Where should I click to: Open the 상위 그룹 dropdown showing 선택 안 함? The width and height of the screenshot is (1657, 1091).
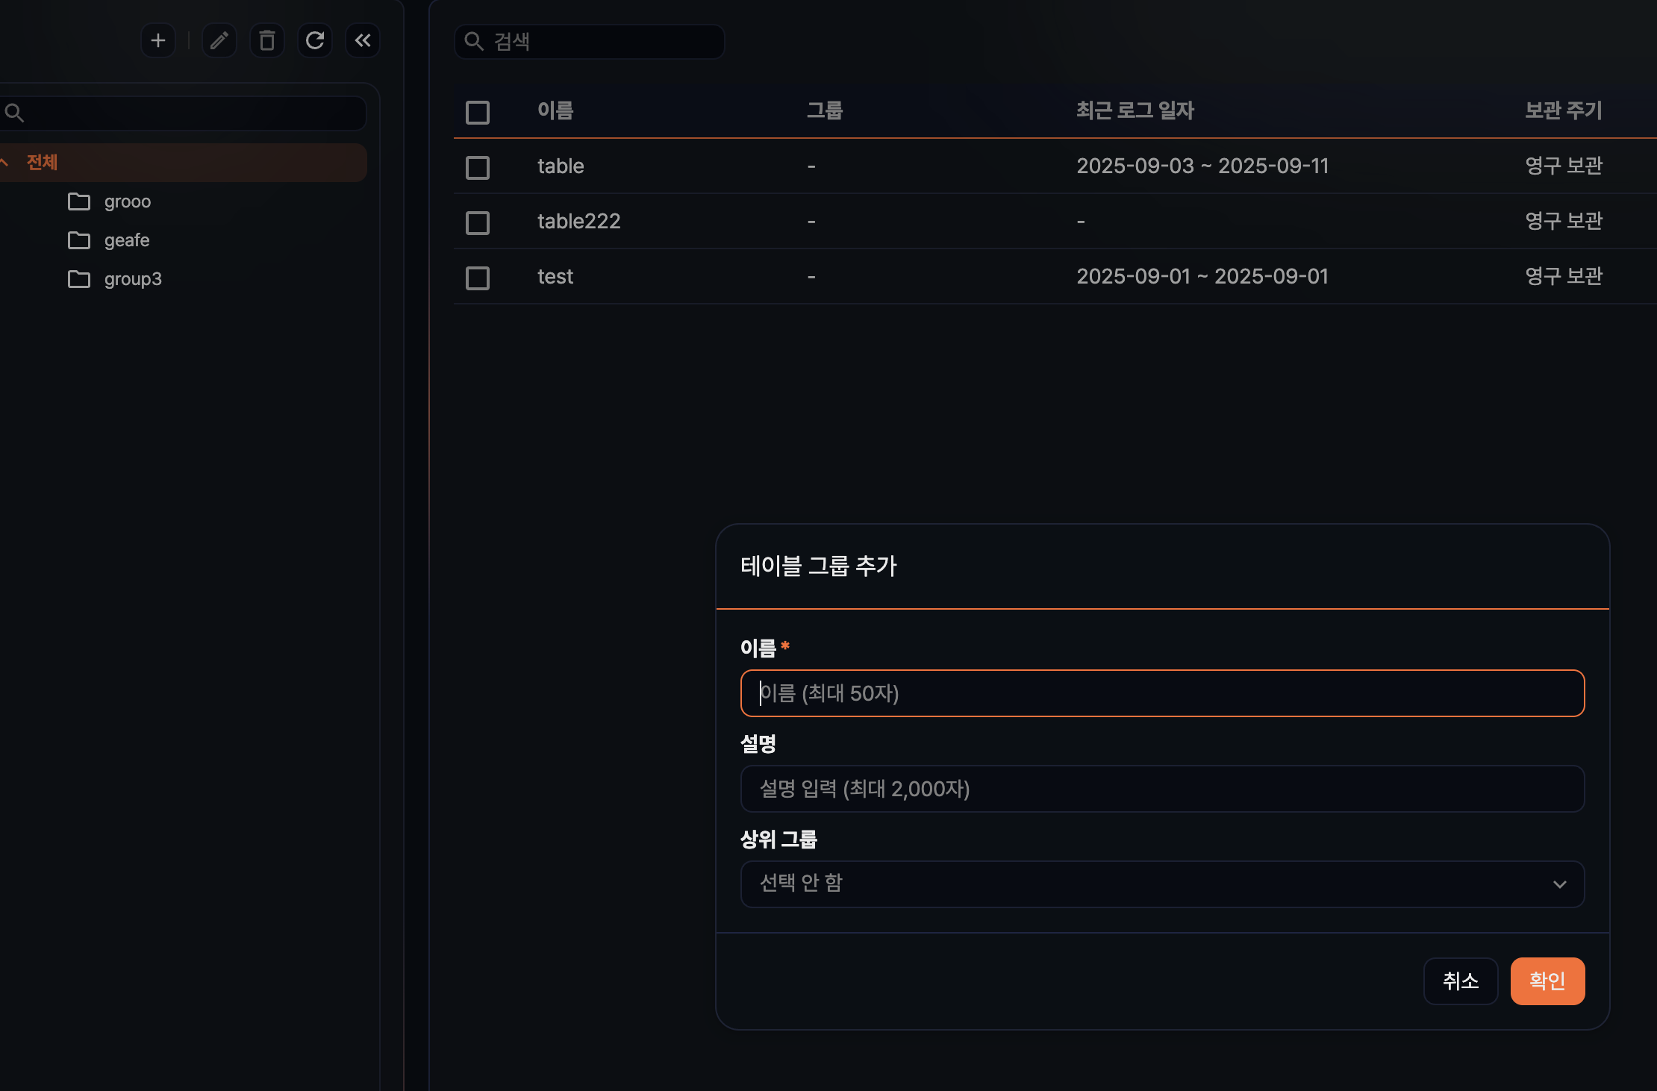[1161, 884]
